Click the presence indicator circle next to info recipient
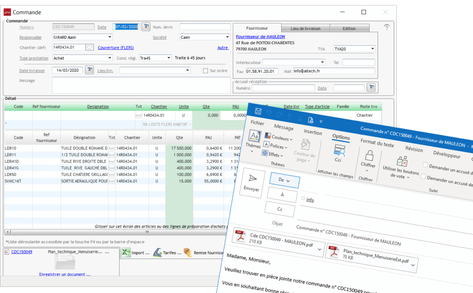Image resolution: width=473 pixels, height=293 pixels. [x=303, y=198]
